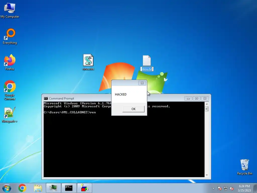Click the Copyright line in Command Prompt
Viewport: 257px width, 193px height.
pos(78,106)
